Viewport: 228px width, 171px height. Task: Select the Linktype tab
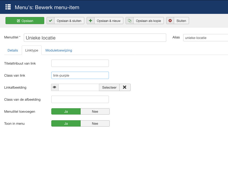tap(32, 50)
